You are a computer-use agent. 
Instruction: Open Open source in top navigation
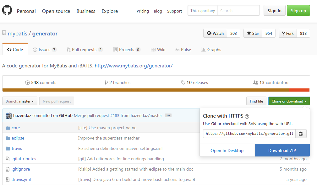[x=56, y=11]
